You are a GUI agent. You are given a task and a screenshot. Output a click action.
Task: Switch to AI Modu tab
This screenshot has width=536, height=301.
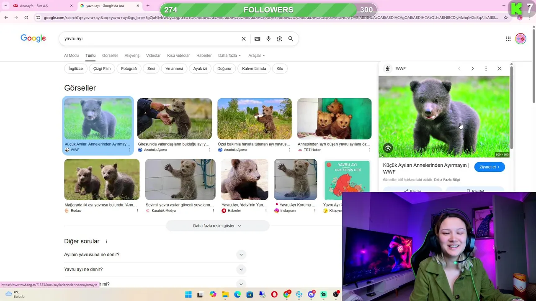(x=71, y=56)
